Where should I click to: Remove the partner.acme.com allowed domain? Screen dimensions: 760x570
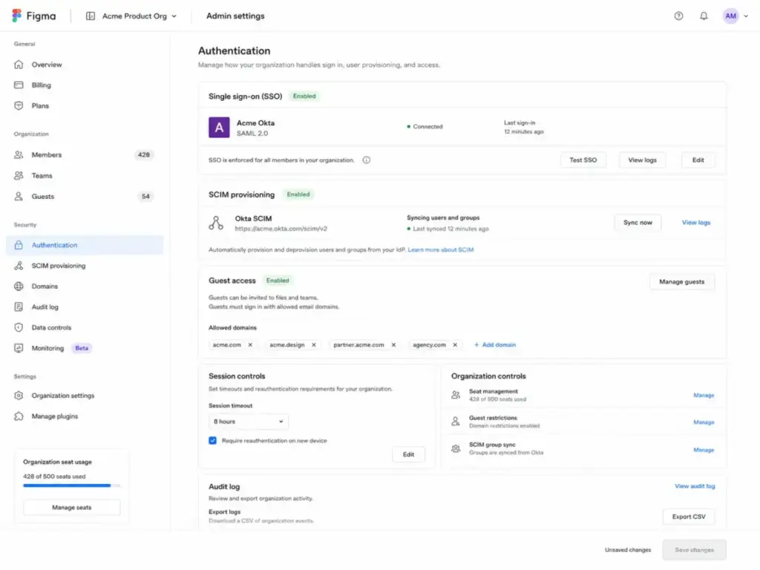pos(393,344)
